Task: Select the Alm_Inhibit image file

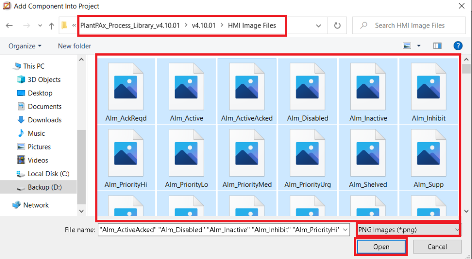Action: 429,92
